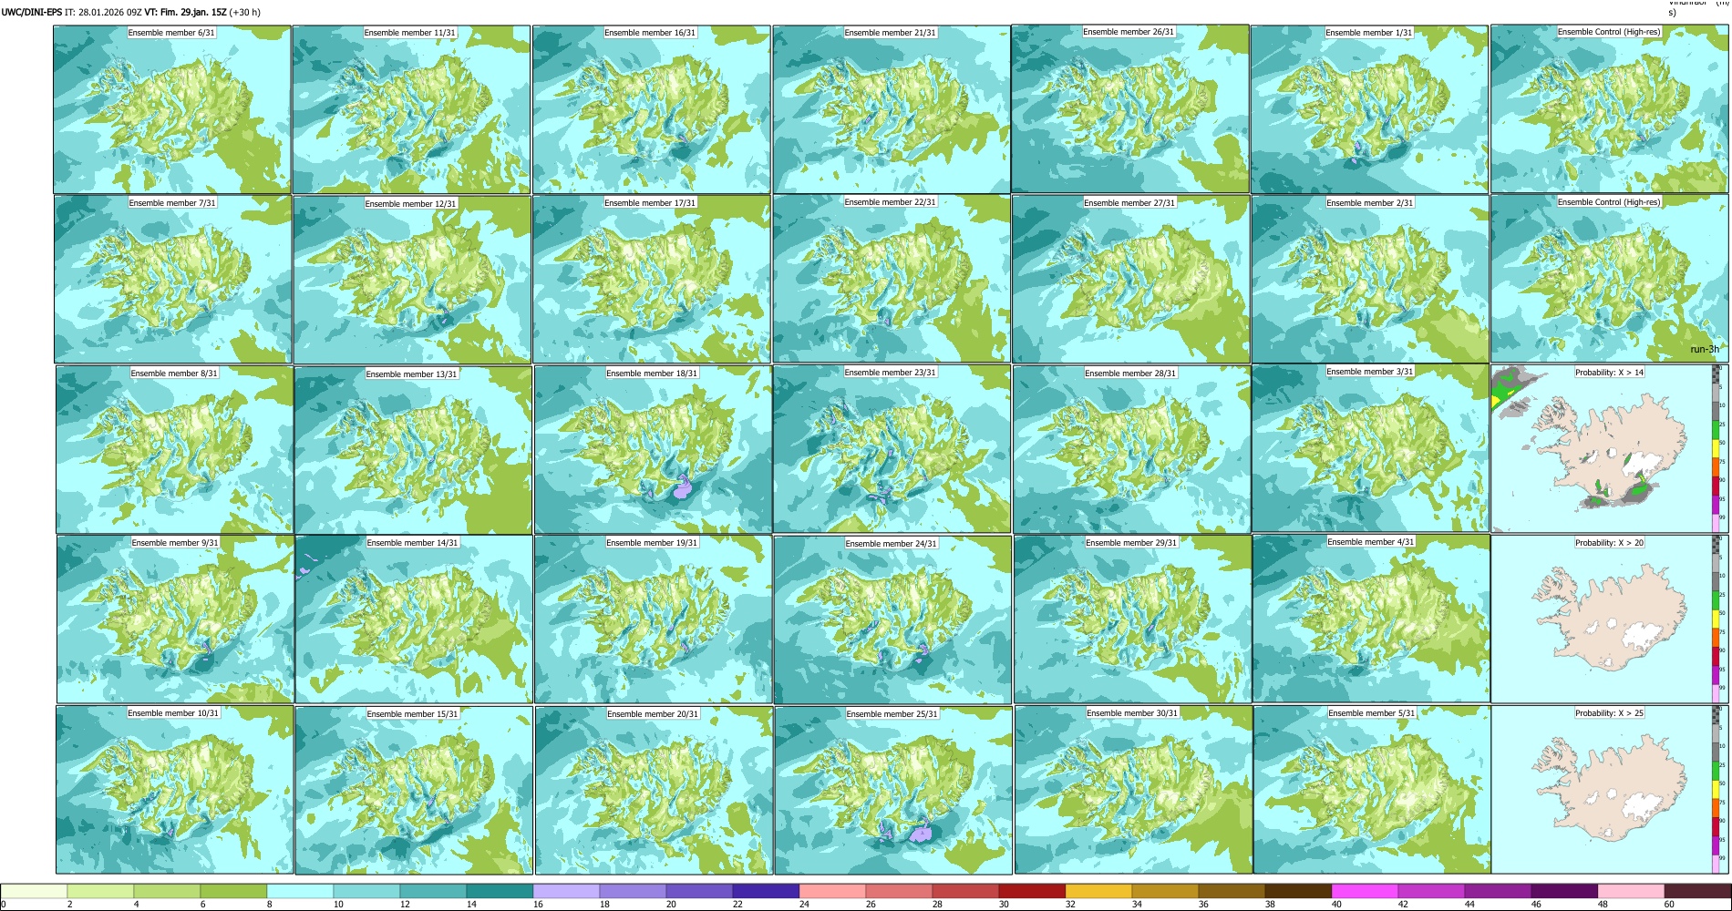Open the Probability X > 20 map
This screenshot has width=1732, height=911.
click(1610, 619)
